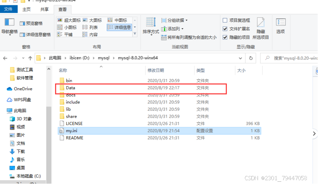Go back to previous folder
This screenshot has height=184, width=318.
pos(5,58)
